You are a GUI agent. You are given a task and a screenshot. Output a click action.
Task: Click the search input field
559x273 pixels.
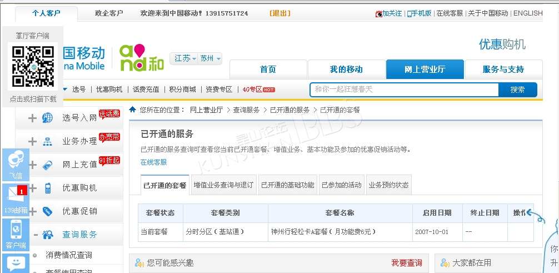405,90
